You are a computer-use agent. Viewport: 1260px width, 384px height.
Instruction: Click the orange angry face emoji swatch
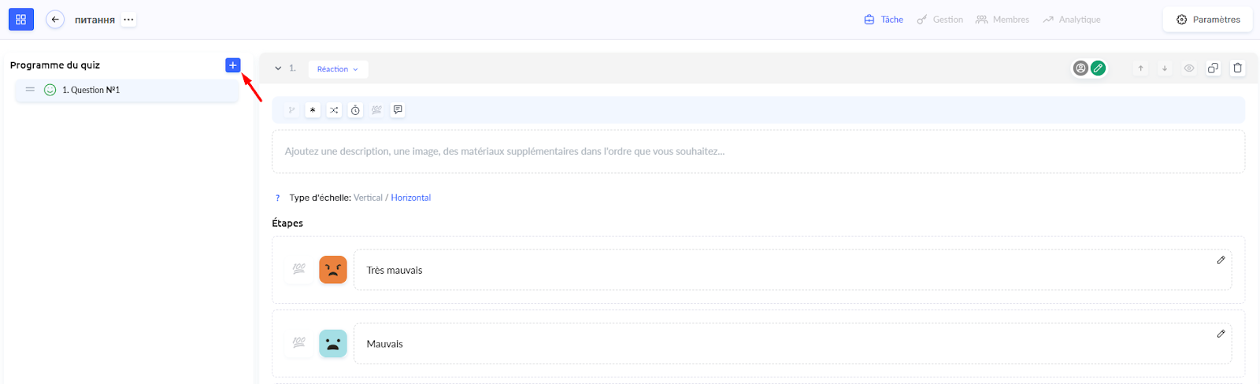[333, 270]
